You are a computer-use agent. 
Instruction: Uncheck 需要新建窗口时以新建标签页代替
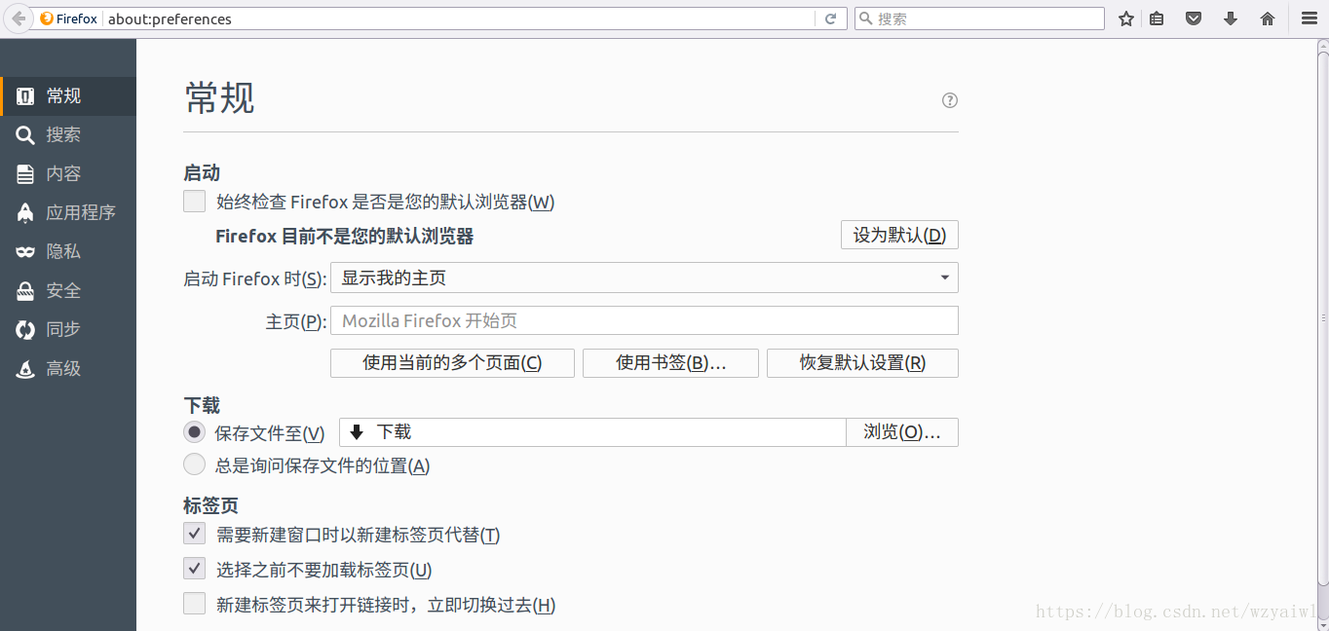click(x=195, y=534)
